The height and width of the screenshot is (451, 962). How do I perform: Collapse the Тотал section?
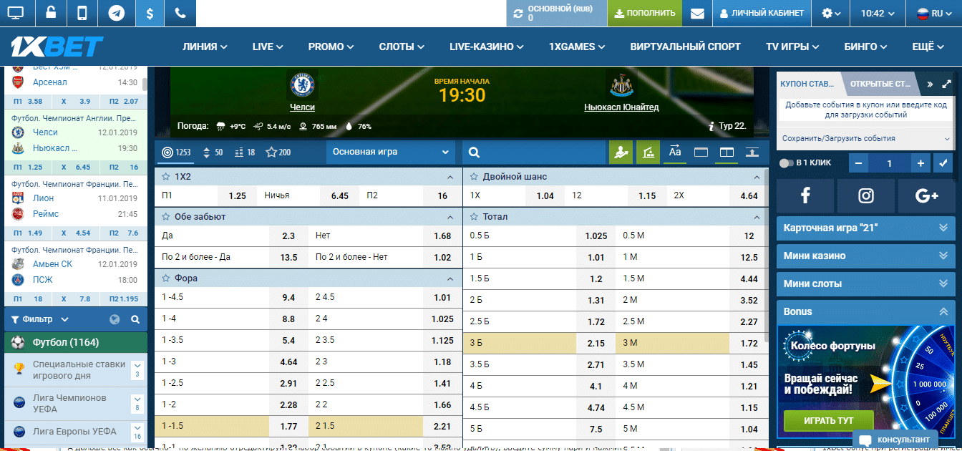click(758, 217)
